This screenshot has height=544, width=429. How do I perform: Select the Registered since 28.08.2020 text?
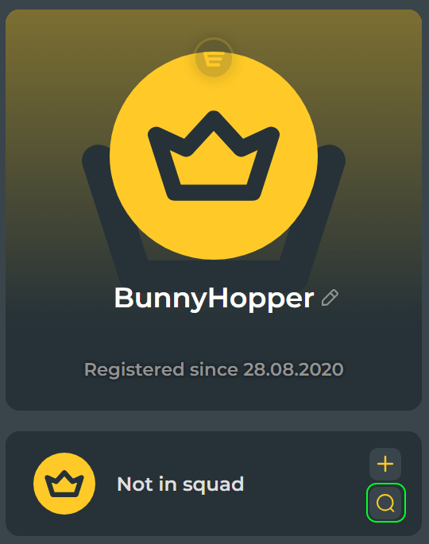tap(214, 369)
